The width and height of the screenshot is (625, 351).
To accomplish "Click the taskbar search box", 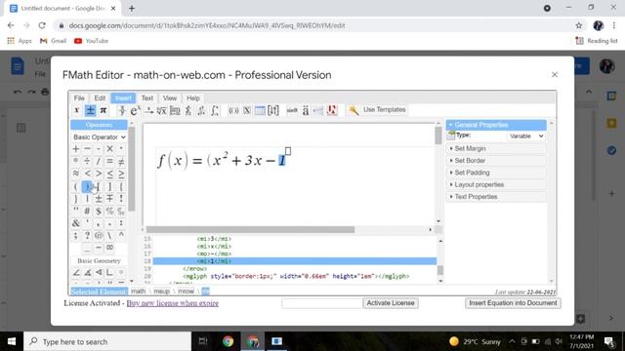I will (x=107, y=341).
